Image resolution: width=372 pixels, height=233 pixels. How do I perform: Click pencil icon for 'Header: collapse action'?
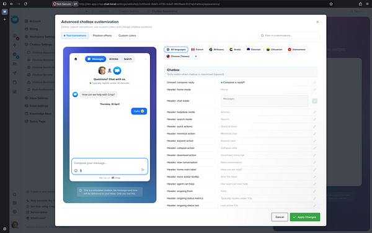(x=314, y=148)
